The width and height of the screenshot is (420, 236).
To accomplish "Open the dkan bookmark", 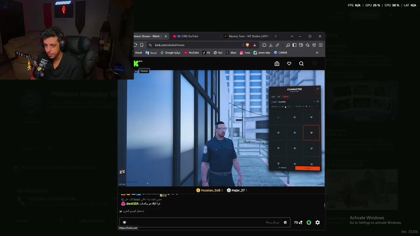I will point(231,52).
